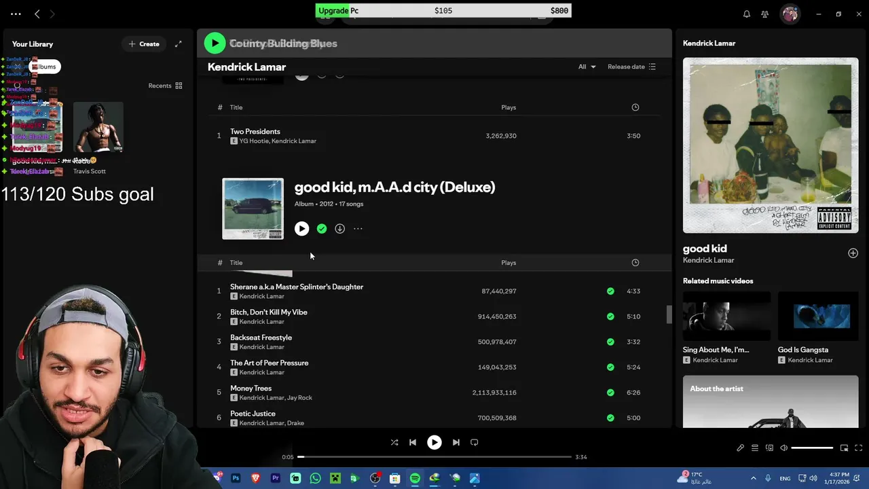The image size is (869, 489).
Task: Toggle saved check for Bitch, Don't Kill My Vibe
Action: pyautogui.click(x=610, y=316)
